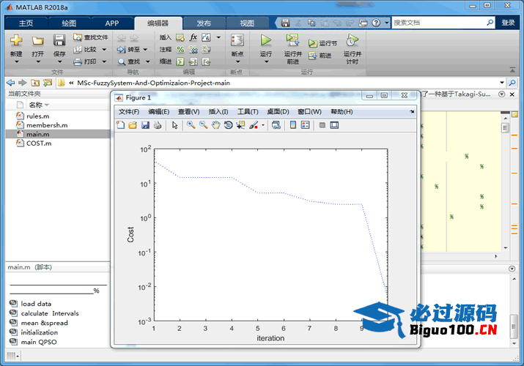Select the Zoom Out tool in Figure toolbar
524x366 pixels.
click(x=204, y=125)
